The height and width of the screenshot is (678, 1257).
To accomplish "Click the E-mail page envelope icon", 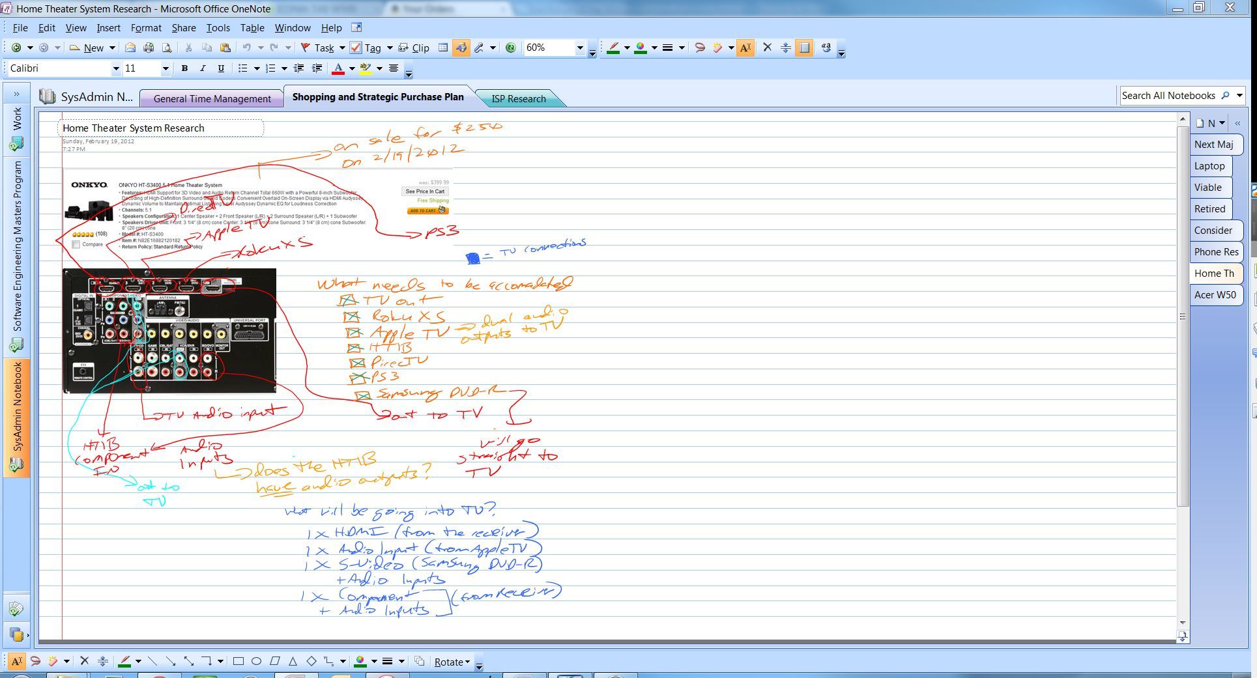I will coord(130,48).
